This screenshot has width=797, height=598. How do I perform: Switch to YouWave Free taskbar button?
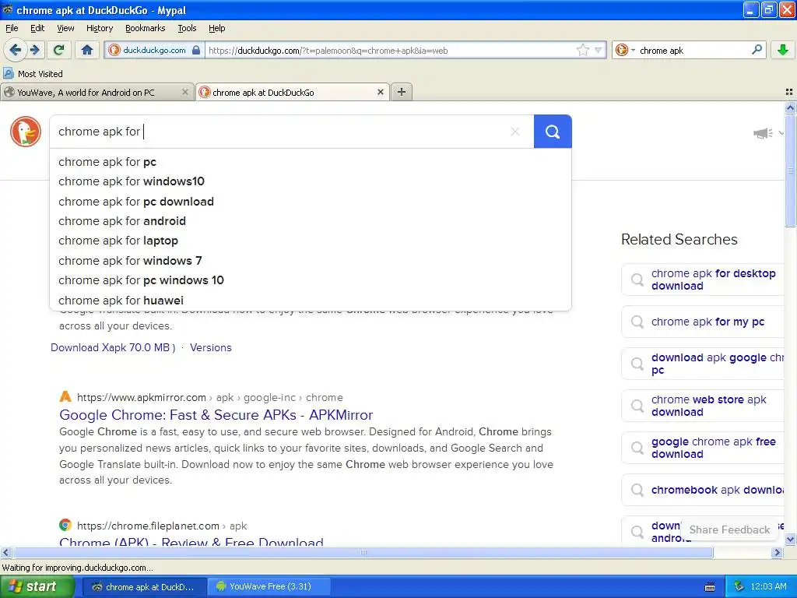(269, 587)
